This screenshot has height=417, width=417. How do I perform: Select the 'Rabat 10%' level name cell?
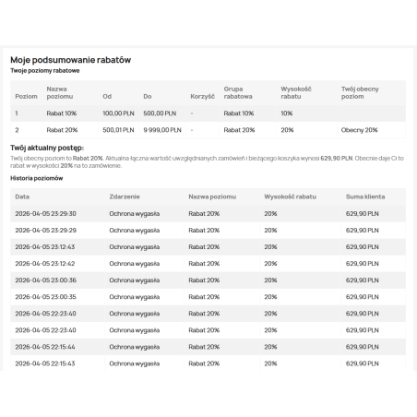coord(62,113)
